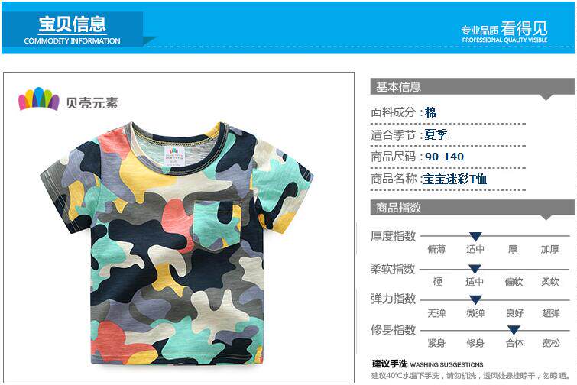Click the 建议手洗 washing suggestions heading
Screen dimensions: 577x385
[389, 364]
